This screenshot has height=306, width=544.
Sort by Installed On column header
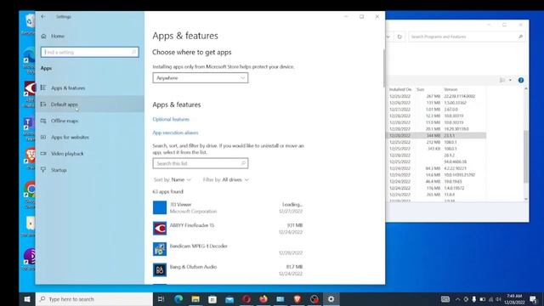pos(400,89)
